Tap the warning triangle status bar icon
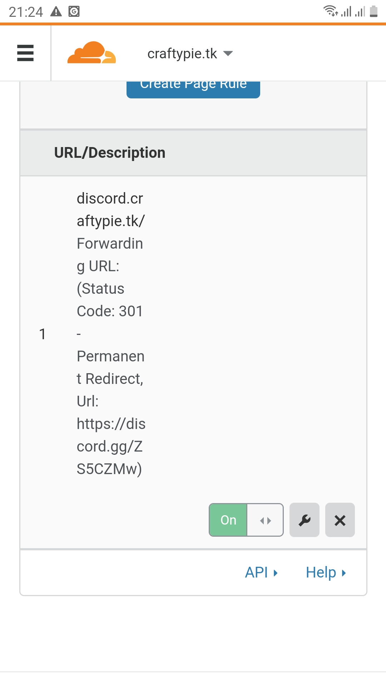The width and height of the screenshot is (386, 687). tap(55, 11)
